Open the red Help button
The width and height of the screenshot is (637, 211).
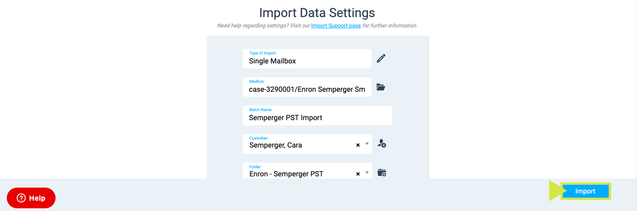pyautogui.click(x=31, y=198)
